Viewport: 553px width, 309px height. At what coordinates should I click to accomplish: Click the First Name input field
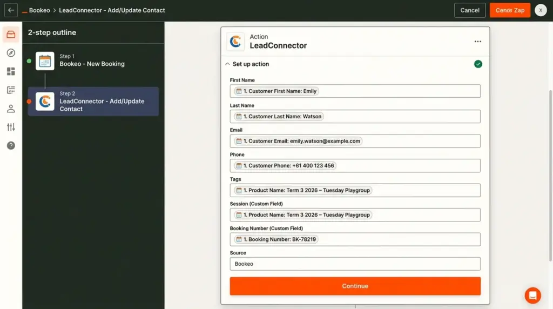pyautogui.click(x=355, y=91)
